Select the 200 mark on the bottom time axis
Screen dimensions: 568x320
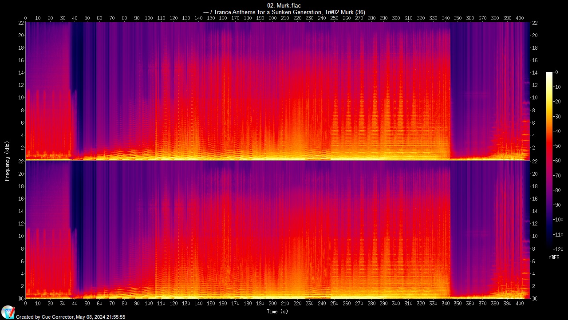272,304
